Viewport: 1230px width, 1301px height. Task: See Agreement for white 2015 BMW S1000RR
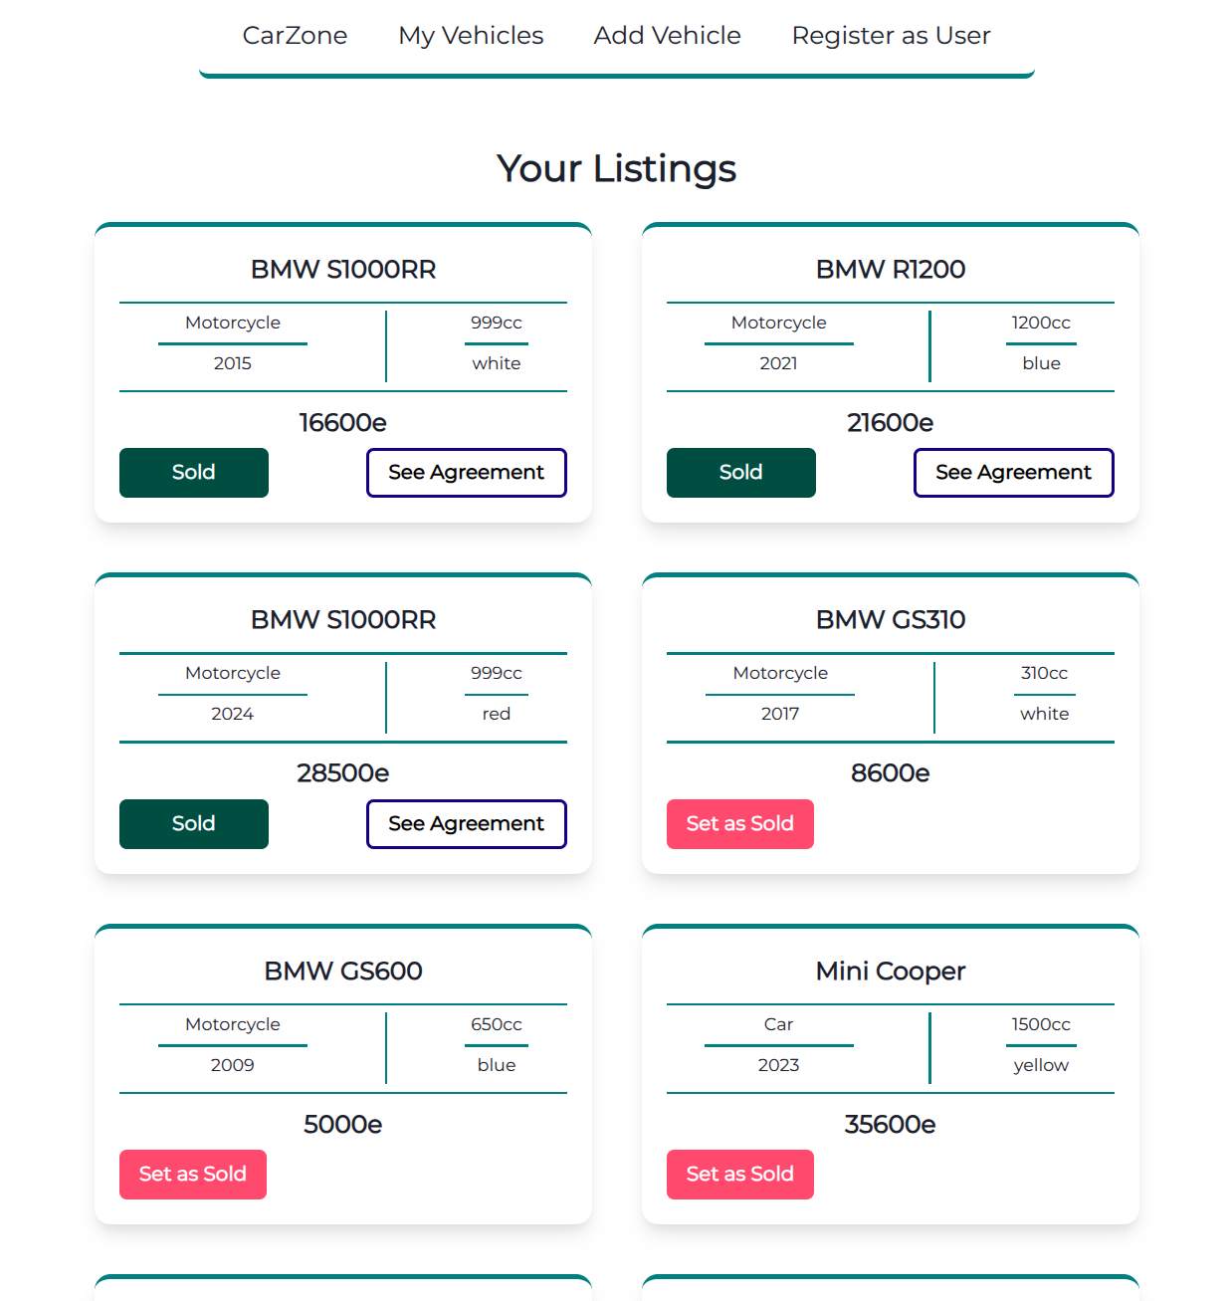[466, 473]
